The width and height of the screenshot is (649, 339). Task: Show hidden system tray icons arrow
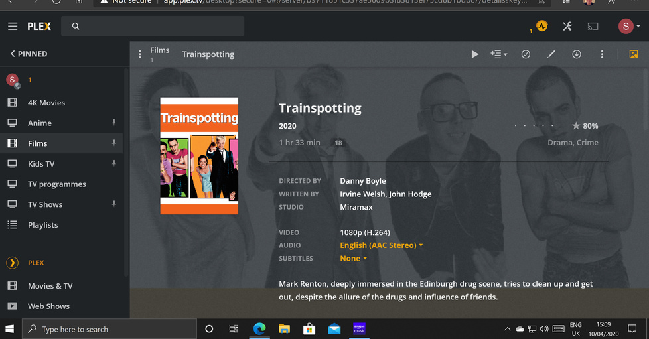pyautogui.click(x=507, y=329)
